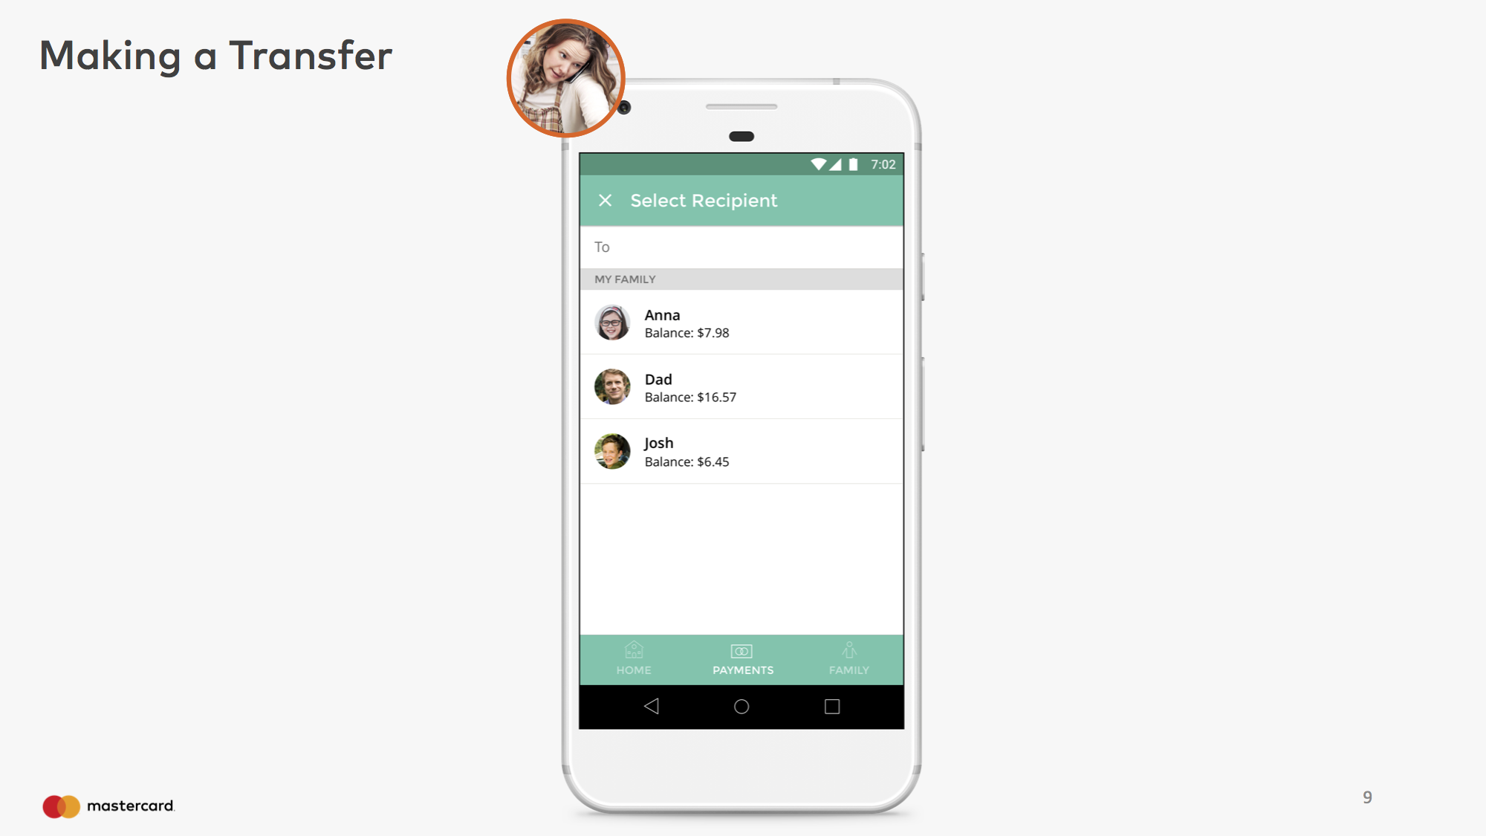This screenshot has height=836, width=1486.
Task: Expand recipient search dropdown
Action: 742,246
